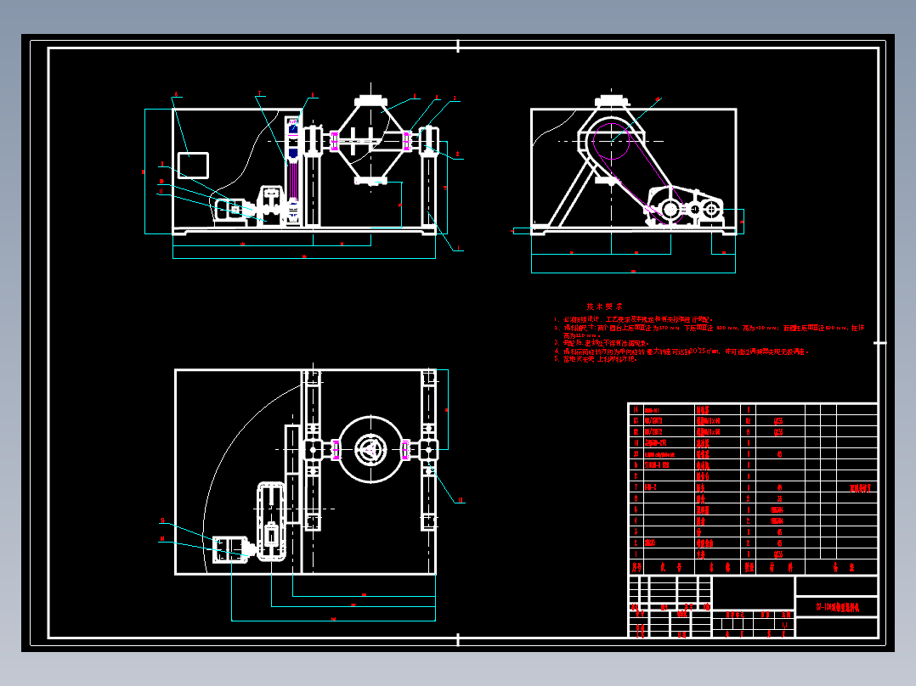Click balloon number 13 beside the top view

pyautogui.click(x=162, y=520)
